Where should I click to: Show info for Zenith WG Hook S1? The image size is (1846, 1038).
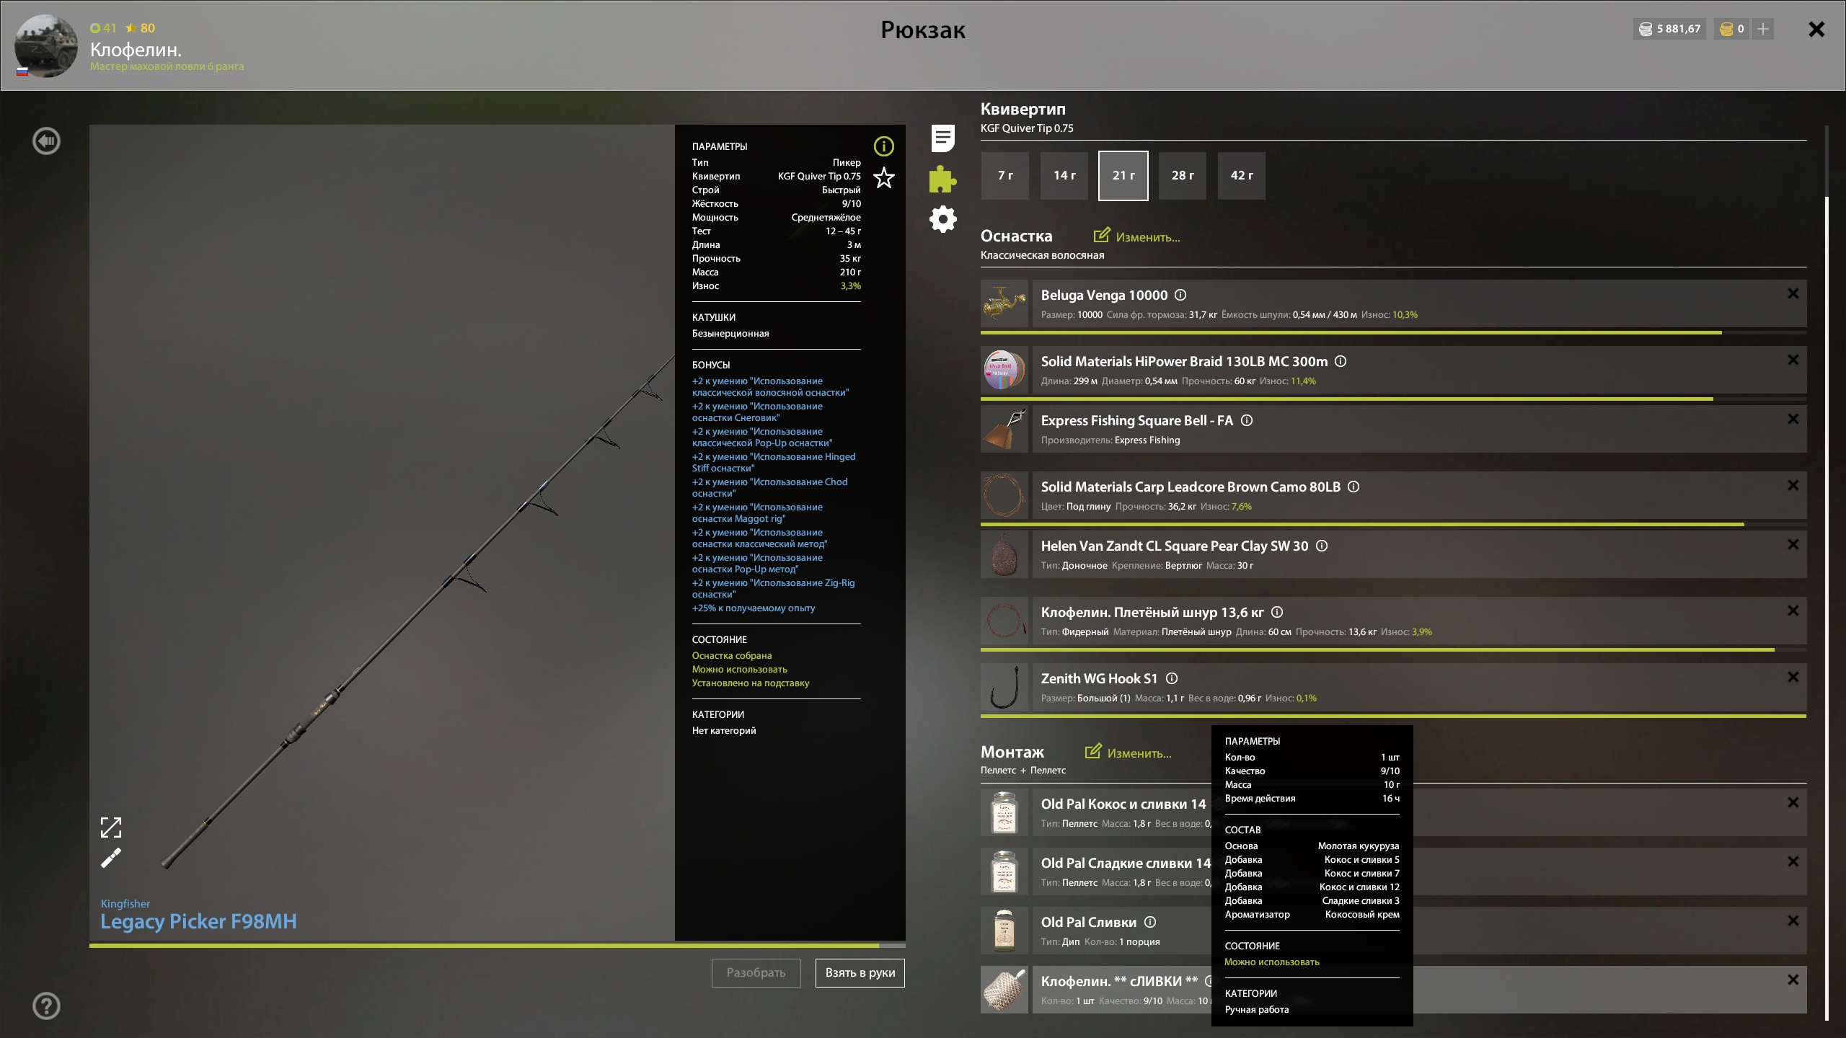1172,678
